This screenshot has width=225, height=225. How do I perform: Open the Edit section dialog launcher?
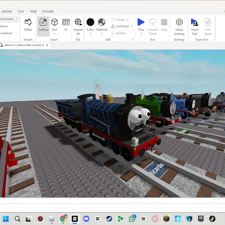pyautogui.click(x=133, y=39)
